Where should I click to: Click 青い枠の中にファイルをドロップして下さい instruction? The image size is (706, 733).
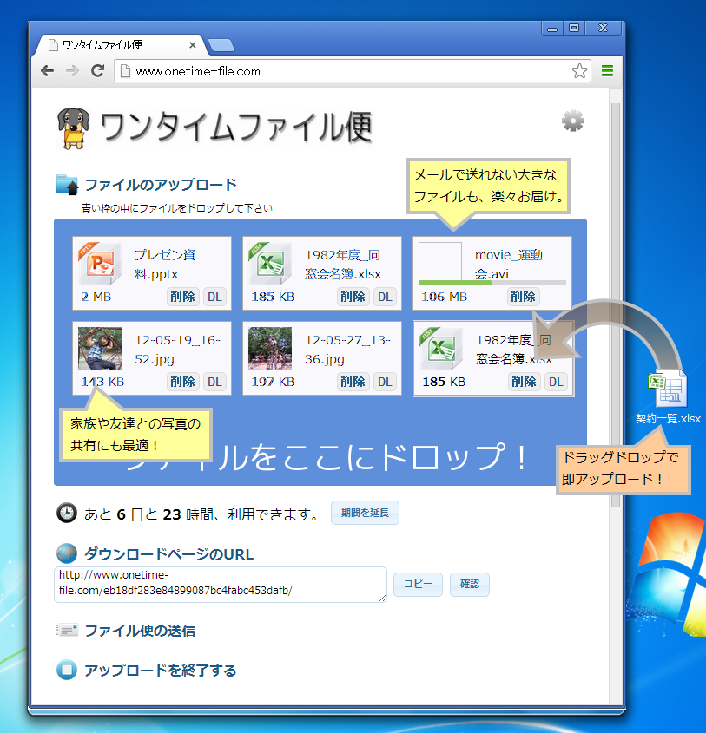(177, 208)
